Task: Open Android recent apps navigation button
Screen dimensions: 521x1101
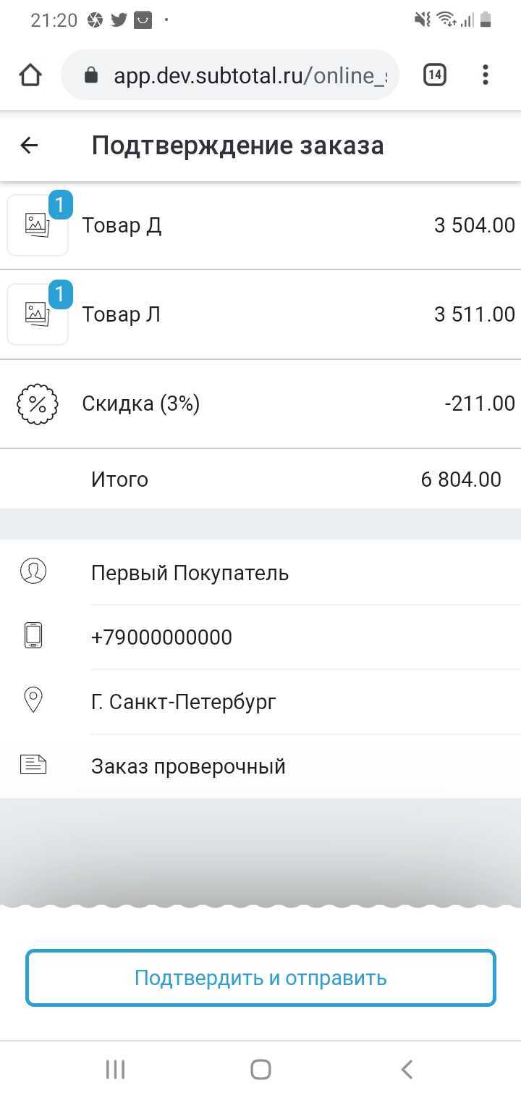Action: [115, 1069]
